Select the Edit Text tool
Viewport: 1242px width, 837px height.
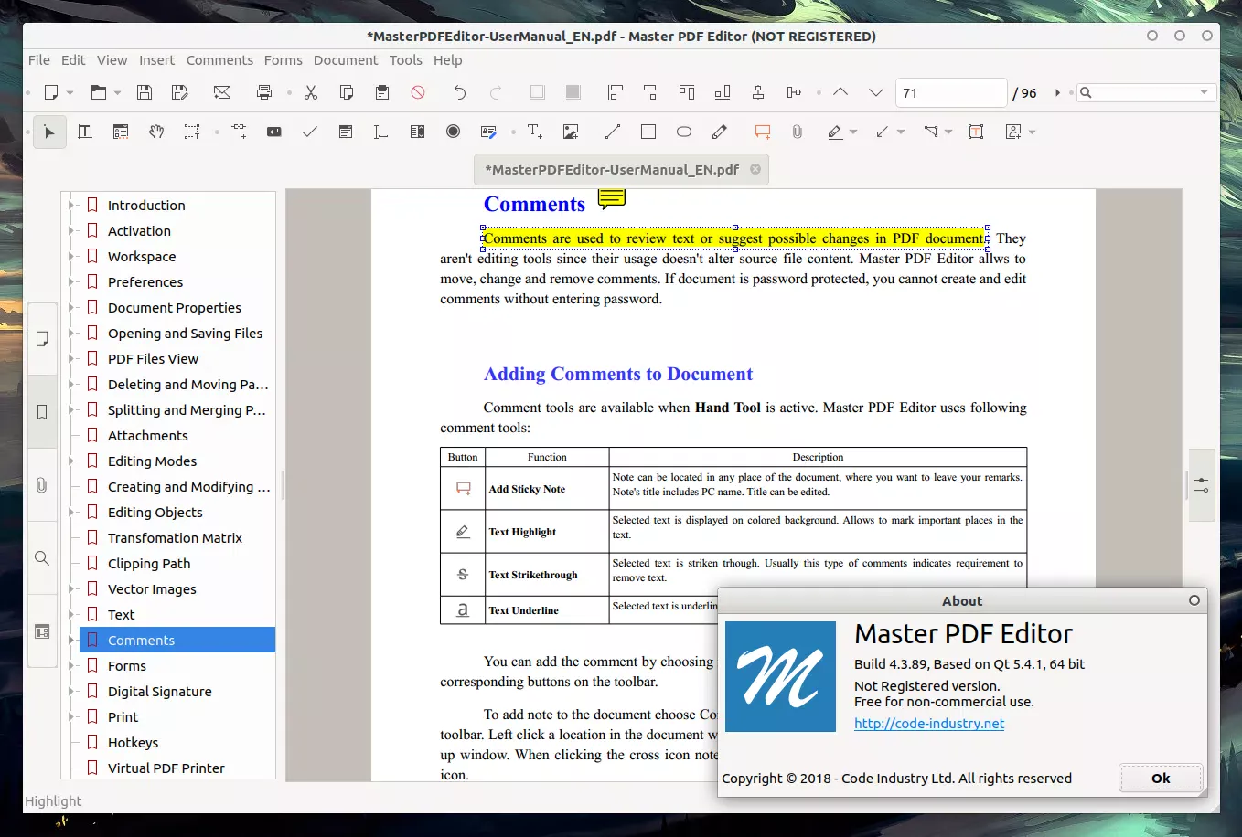pos(84,132)
